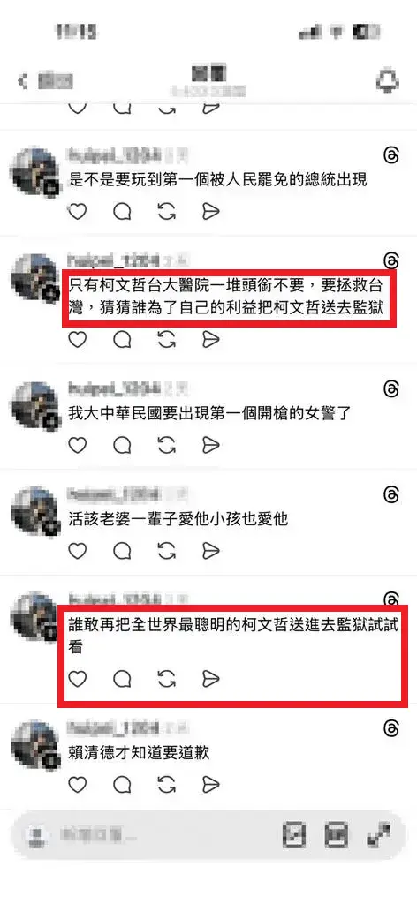Open Threads logo beside 台大醫院 comment
417x904 pixels.
[390, 260]
